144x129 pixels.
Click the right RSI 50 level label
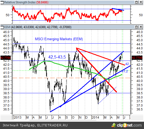(x=141, y=15)
